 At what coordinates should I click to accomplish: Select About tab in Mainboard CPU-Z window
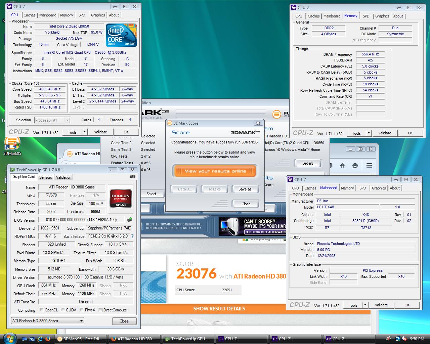pos(395,188)
